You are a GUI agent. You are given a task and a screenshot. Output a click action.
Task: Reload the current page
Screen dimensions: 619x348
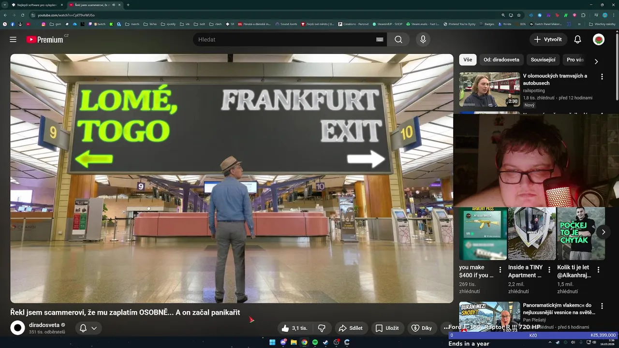22,15
